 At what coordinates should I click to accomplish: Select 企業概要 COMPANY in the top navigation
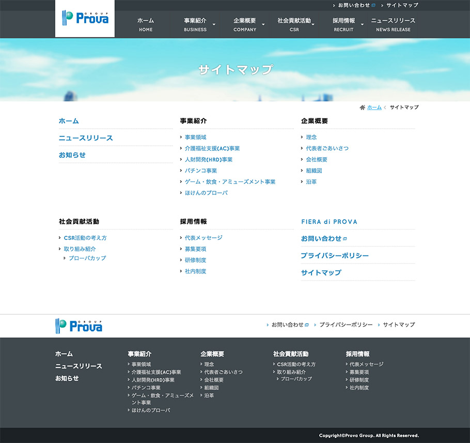tap(245, 24)
